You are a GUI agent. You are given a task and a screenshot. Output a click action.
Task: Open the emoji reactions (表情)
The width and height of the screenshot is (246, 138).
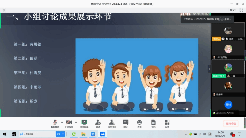140,123
